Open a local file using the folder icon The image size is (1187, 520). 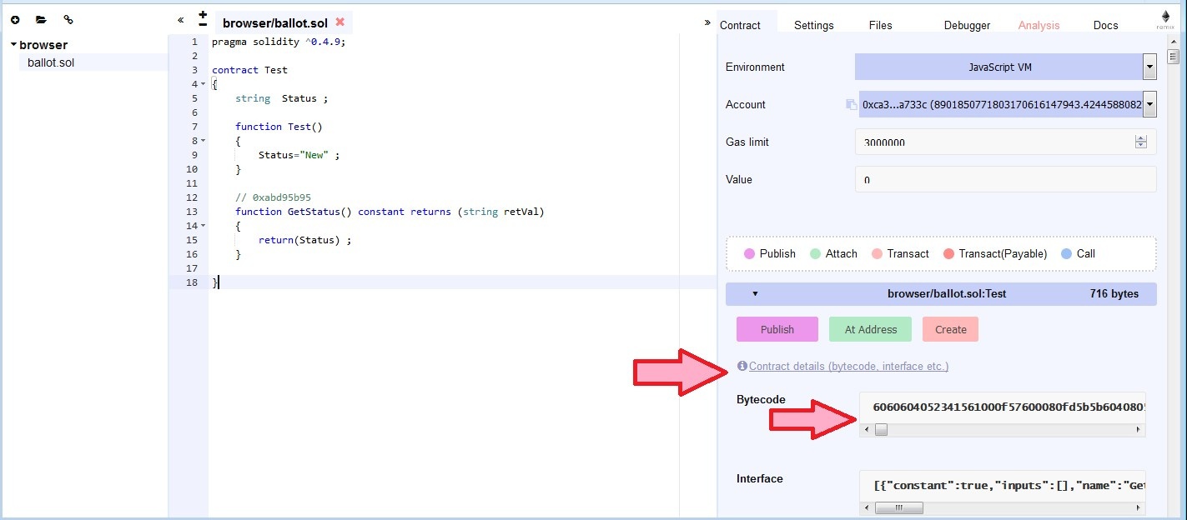coord(41,20)
